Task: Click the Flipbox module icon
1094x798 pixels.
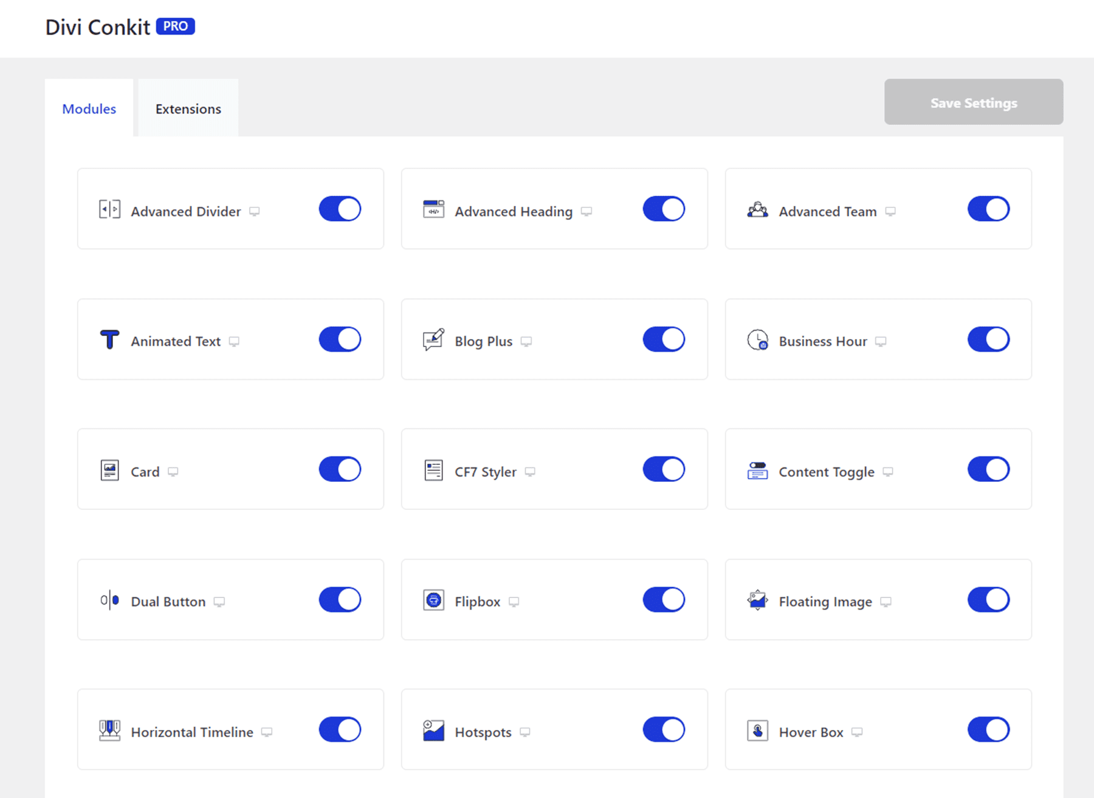Action: (x=433, y=599)
